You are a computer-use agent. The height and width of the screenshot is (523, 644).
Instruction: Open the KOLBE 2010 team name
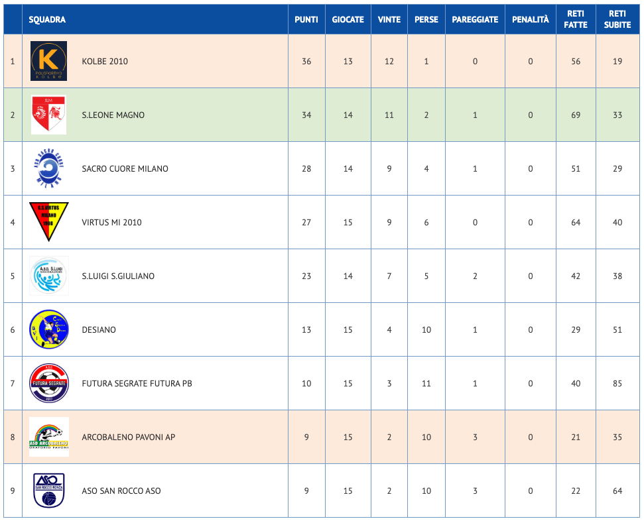coord(105,62)
